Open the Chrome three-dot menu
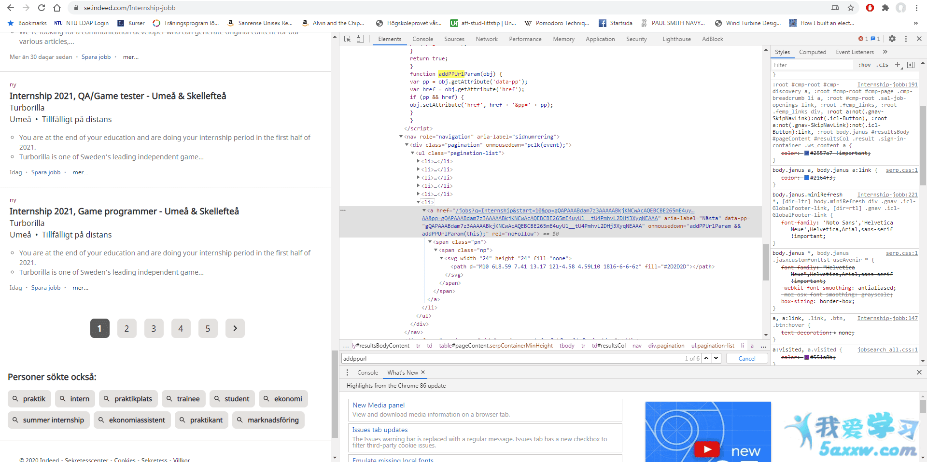Screen dimensions: 927x462 click(x=916, y=8)
